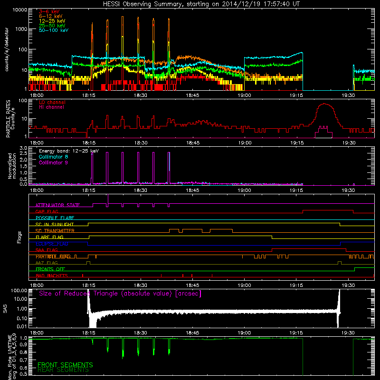The image size is (380, 380).
Task: Click '18:30' time tick under modulation plot
Action: coord(141,190)
